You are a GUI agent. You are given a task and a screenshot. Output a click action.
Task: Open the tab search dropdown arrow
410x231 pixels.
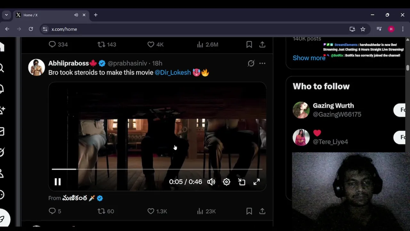coord(6,15)
